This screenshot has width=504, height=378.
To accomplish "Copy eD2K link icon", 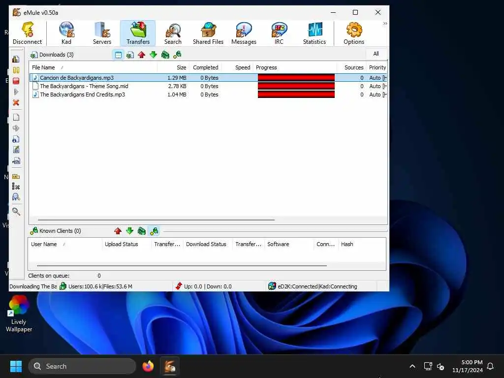I will click(16, 161).
